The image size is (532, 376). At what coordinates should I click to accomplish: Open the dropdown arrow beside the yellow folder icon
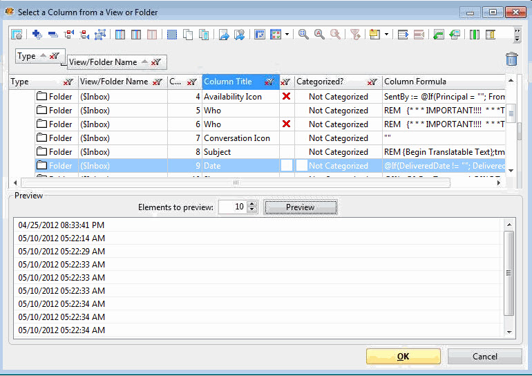click(386, 34)
